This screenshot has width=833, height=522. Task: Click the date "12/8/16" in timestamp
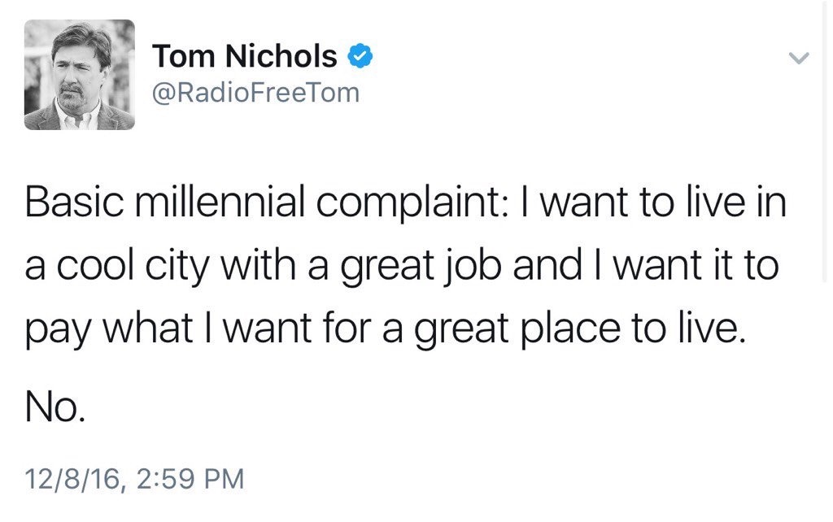click(x=73, y=478)
